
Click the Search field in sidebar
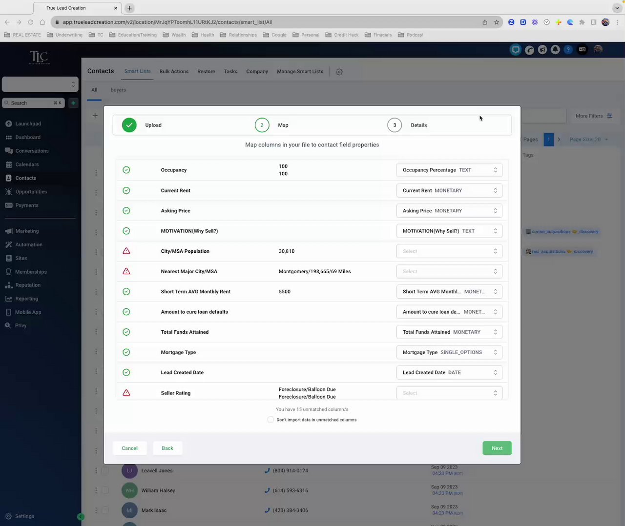click(33, 103)
